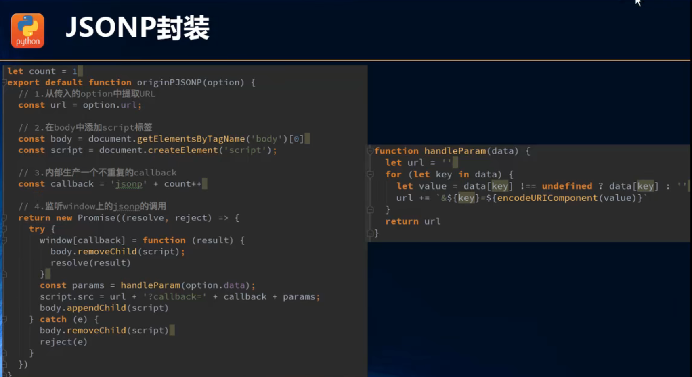Collapse the for-in loop fold marker
The image size is (692, 377).
pyautogui.click(x=370, y=174)
